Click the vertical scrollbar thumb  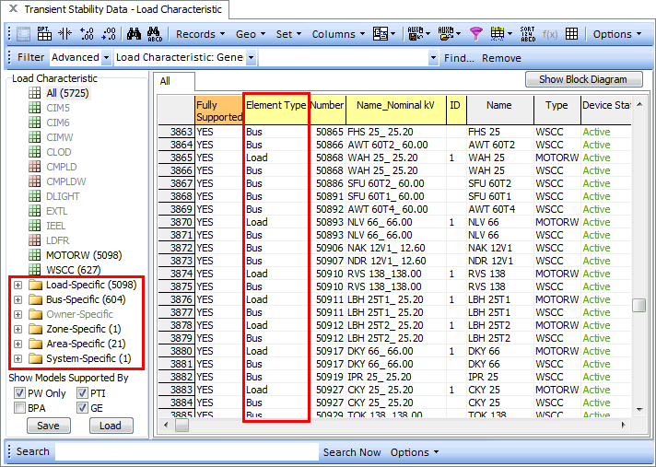pyautogui.click(x=638, y=305)
